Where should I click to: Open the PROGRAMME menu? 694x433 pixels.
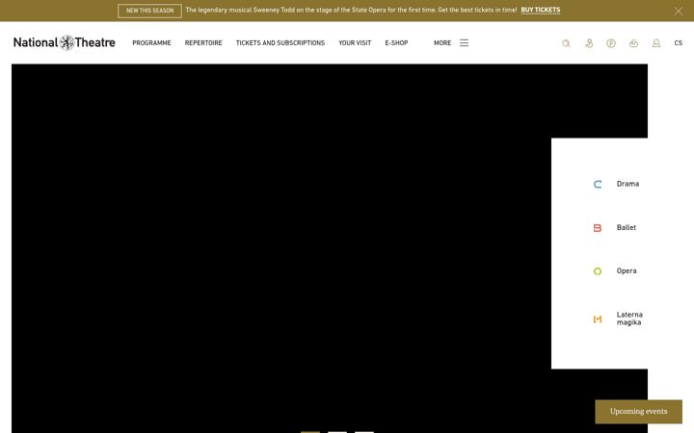[151, 43]
